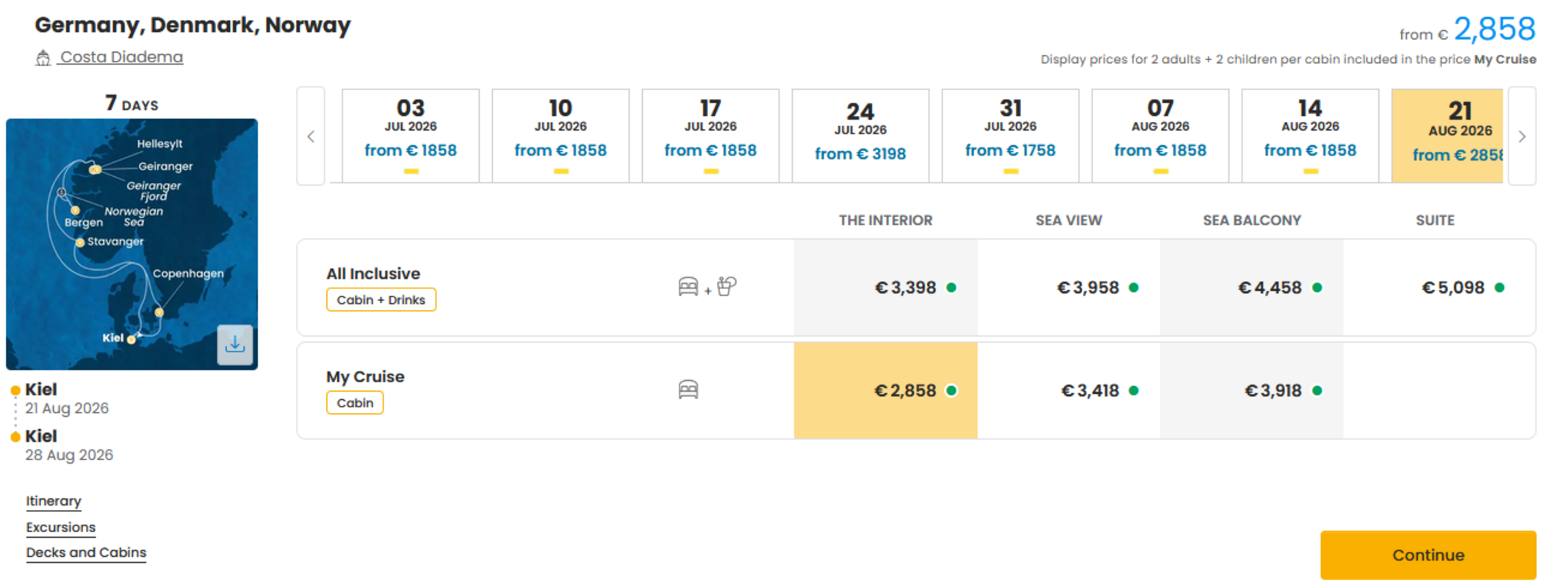Open Decks and Cabins link

[x=86, y=553]
